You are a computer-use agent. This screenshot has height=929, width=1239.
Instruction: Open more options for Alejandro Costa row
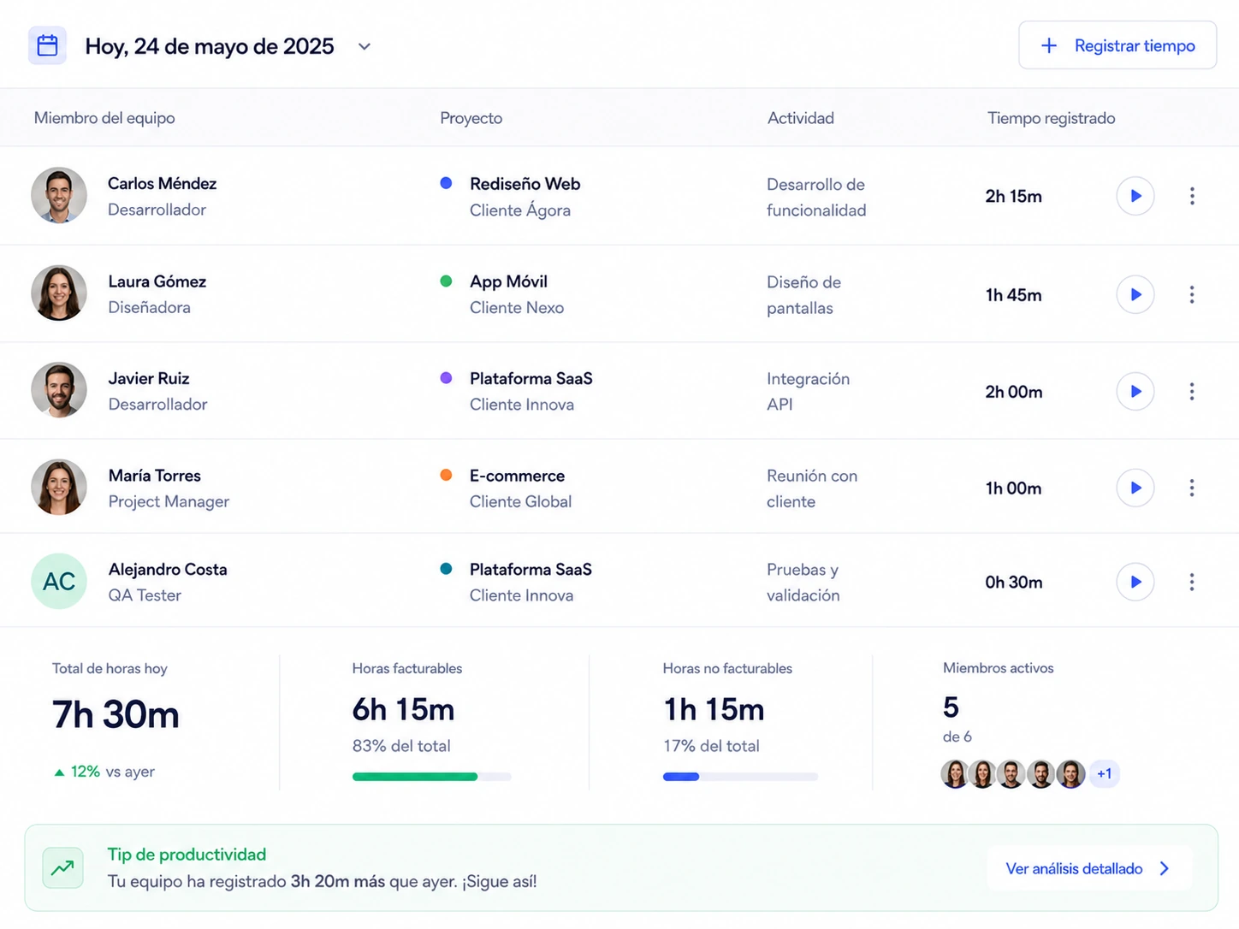tap(1192, 582)
